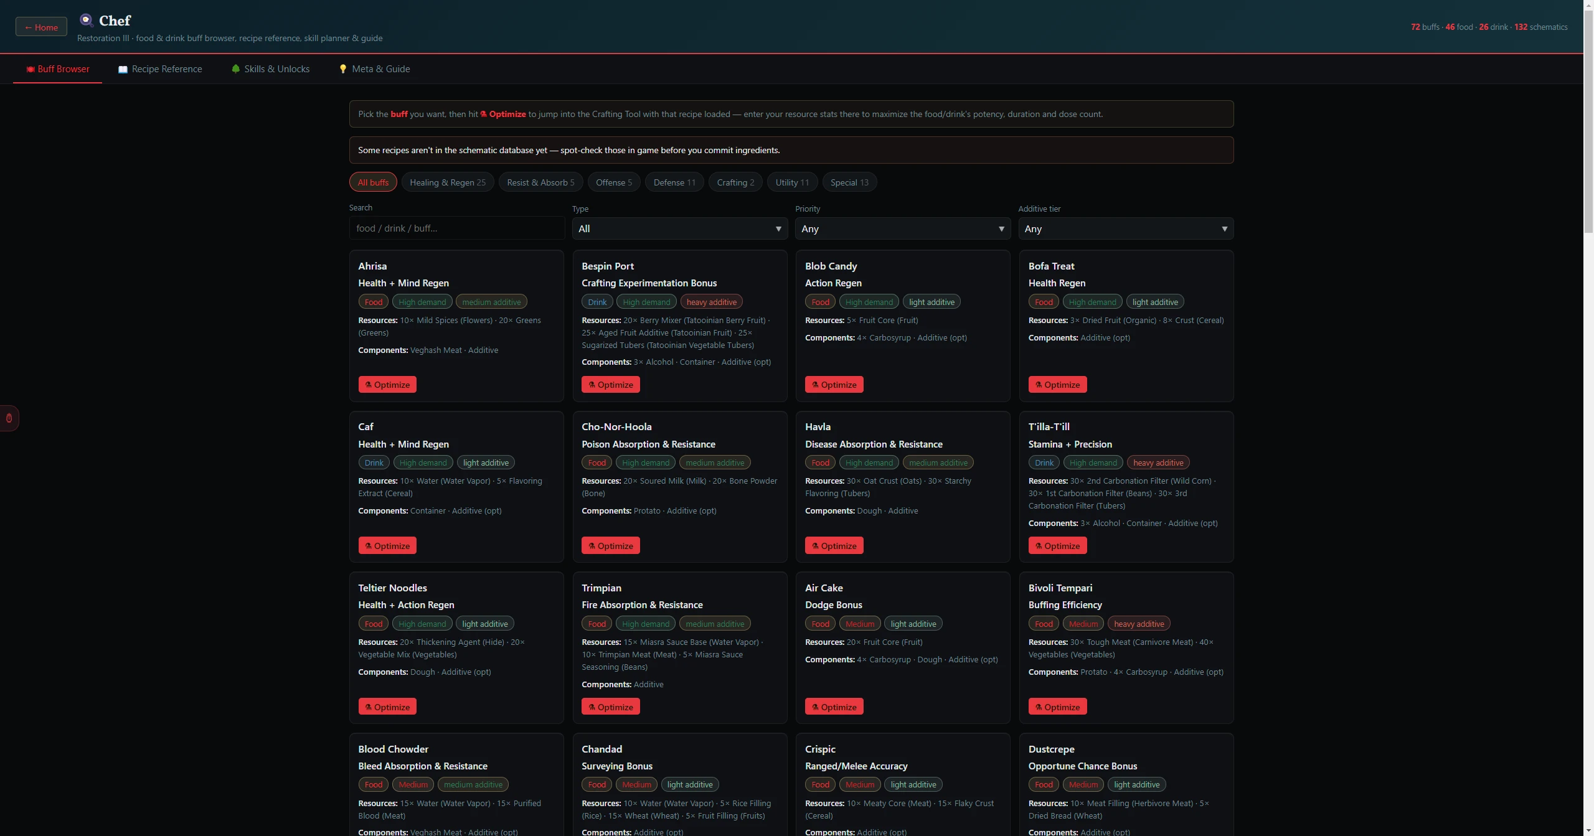Click the Ahrisa card title
The width and height of the screenshot is (1594, 836).
(372, 266)
